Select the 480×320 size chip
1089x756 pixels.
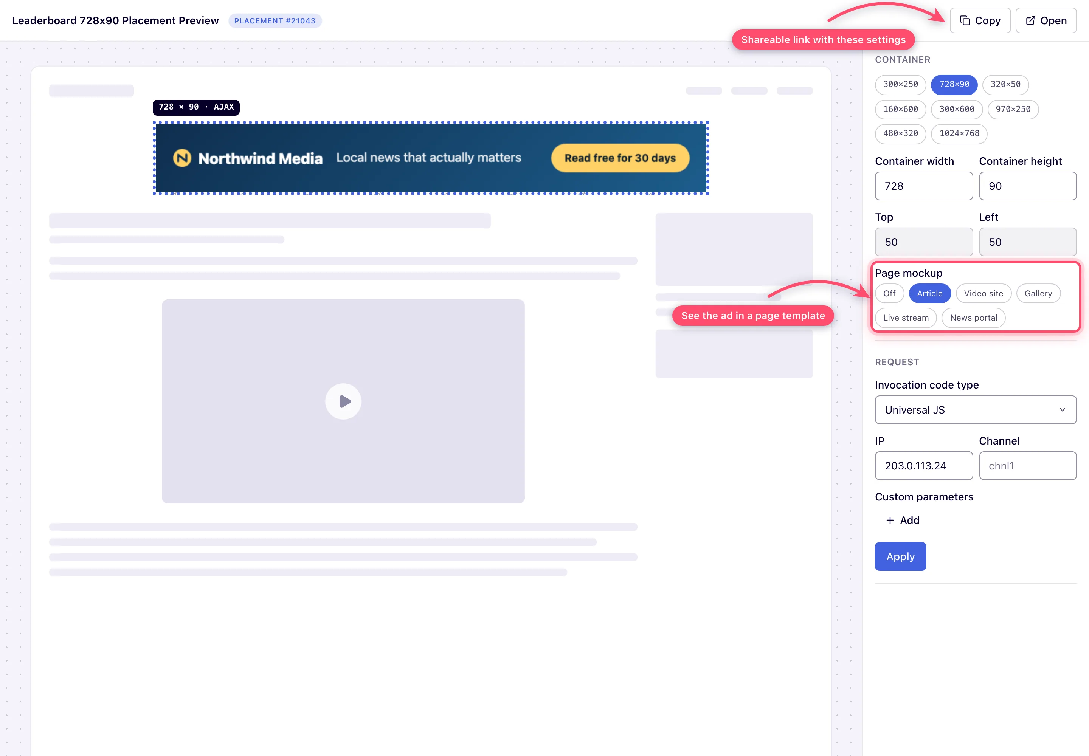pos(900,133)
